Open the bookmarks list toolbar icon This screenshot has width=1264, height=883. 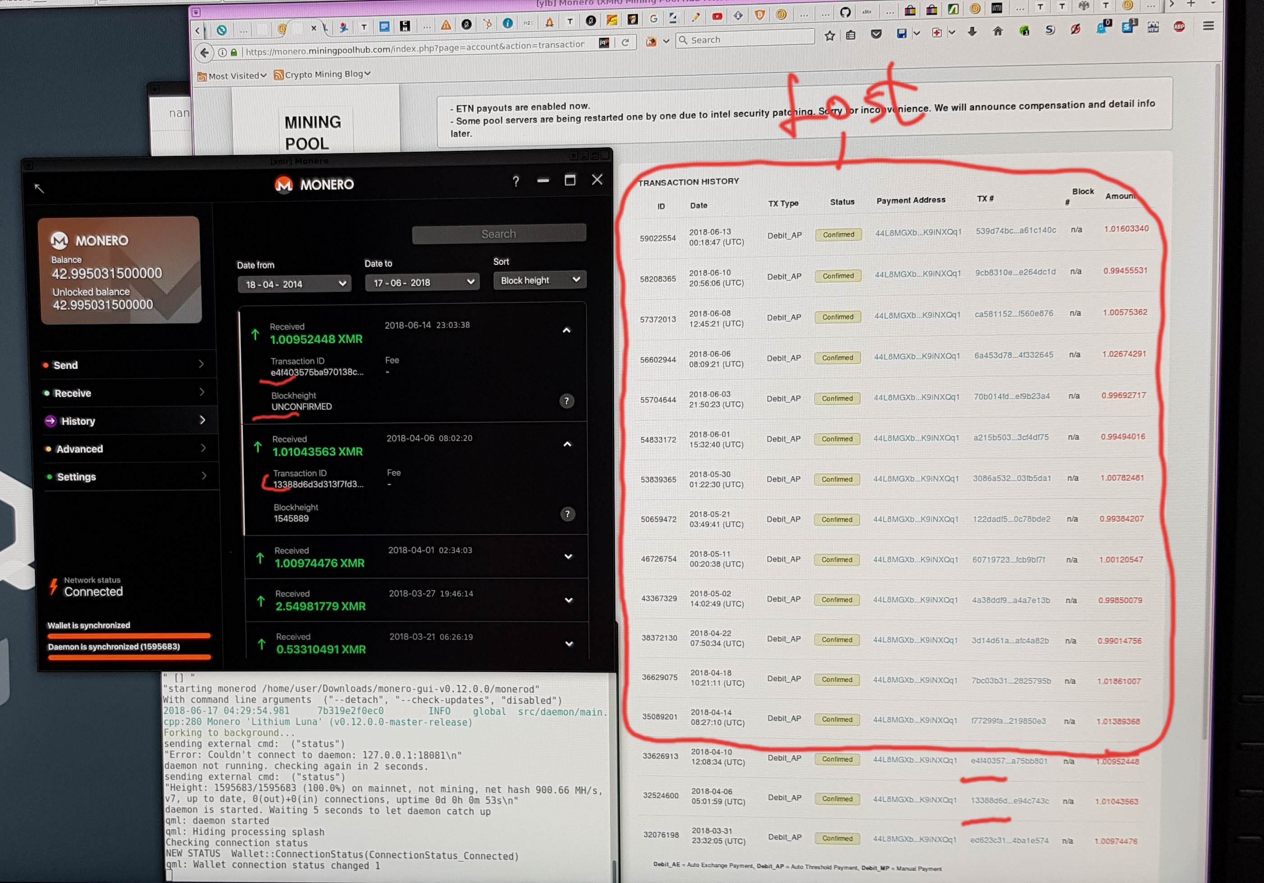851,36
